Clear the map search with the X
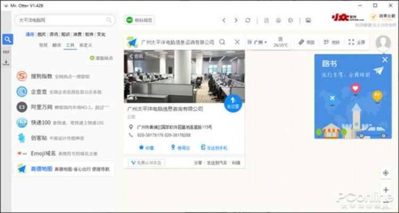Image resolution: width=399 pixels, height=213 pixels. (237, 42)
